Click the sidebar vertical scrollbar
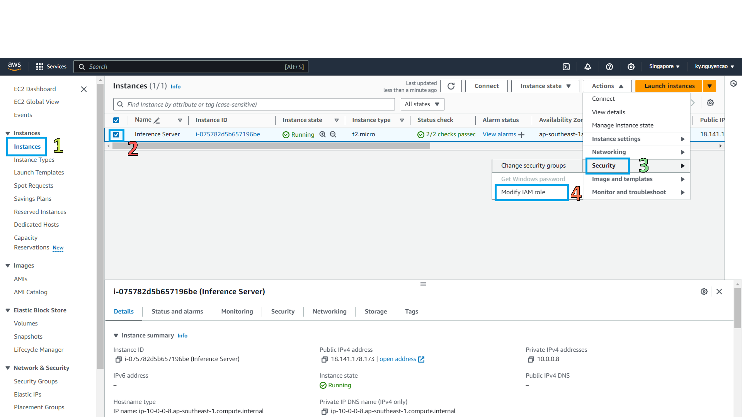This screenshot has height=417, width=742. point(100,226)
